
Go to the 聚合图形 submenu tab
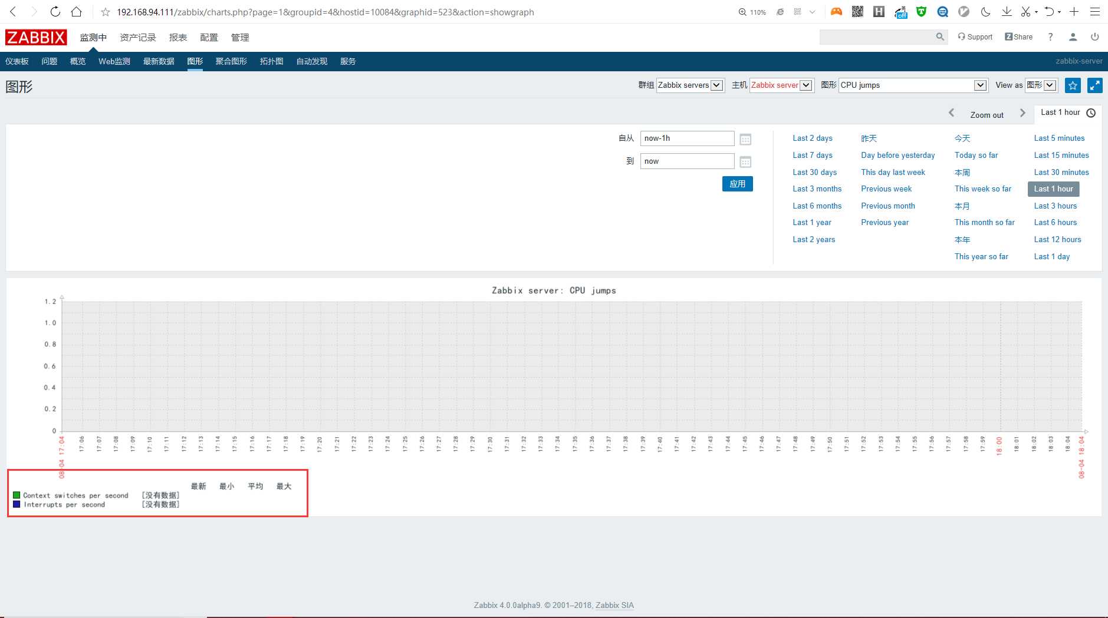pos(231,61)
